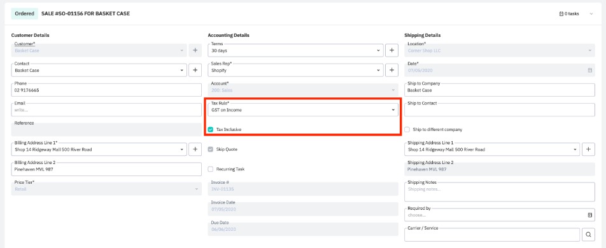Click the Invoice # field INV-01135
The image size is (606, 248).
(x=303, y=189)
